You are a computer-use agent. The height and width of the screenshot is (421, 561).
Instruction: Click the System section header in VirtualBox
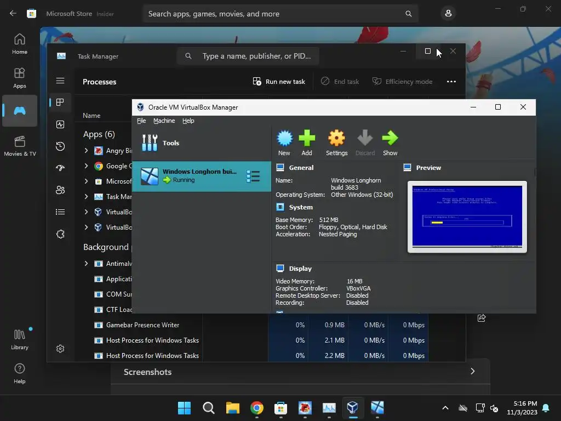click(x=301, y=207)
